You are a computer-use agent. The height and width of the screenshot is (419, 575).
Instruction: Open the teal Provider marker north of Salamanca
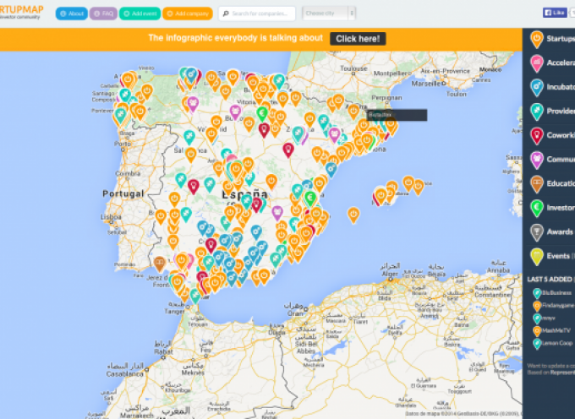pyautogui.click(x=189, y=138)
